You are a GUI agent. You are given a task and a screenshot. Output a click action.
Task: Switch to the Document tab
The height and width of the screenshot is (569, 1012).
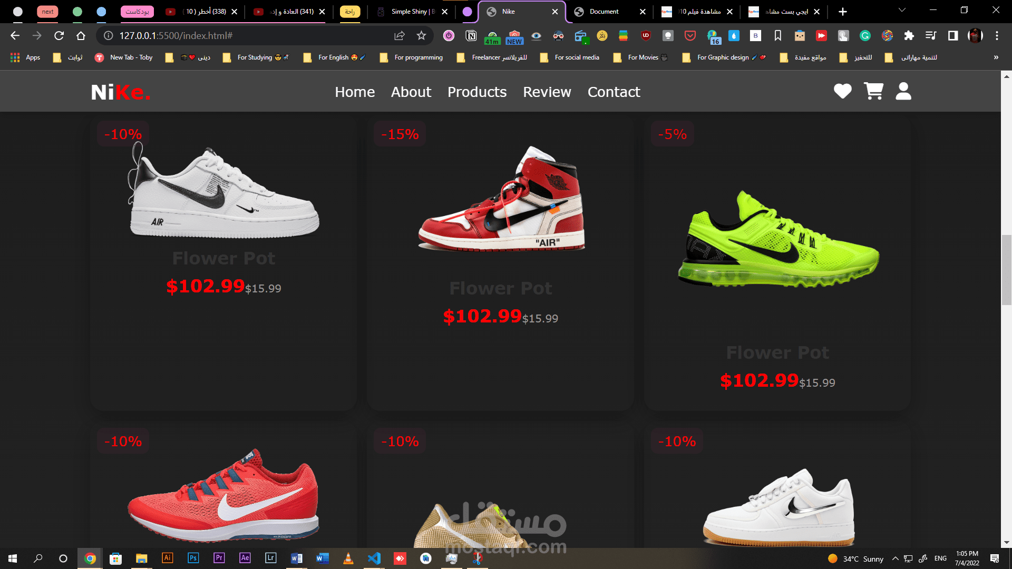click(604, 11)
